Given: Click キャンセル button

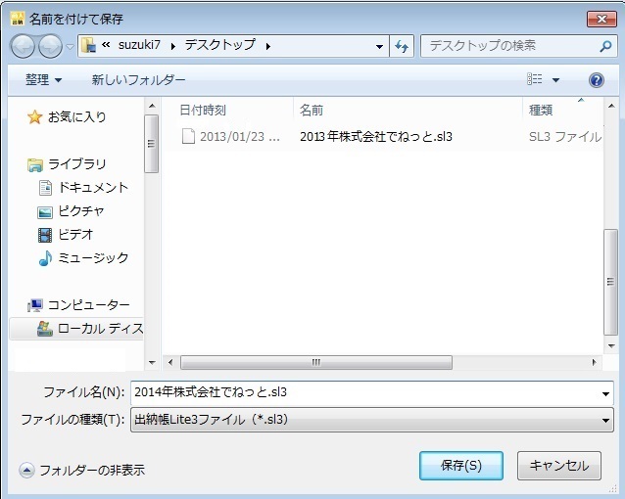Looking at the screenshot, I should (559, 466).
